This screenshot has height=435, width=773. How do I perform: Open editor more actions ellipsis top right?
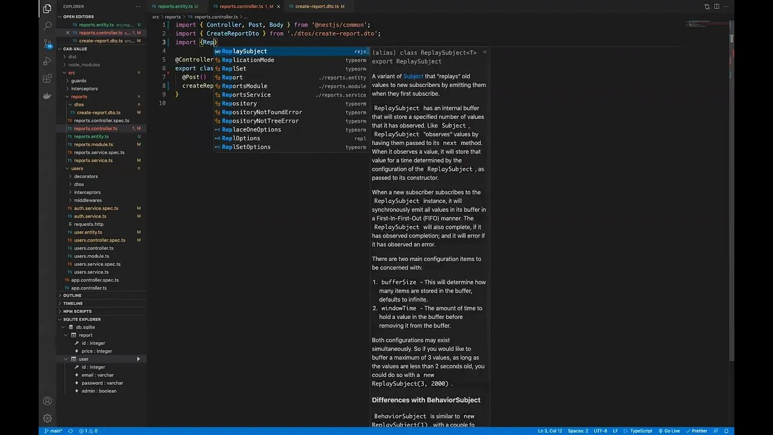click(x=726, y=6)
